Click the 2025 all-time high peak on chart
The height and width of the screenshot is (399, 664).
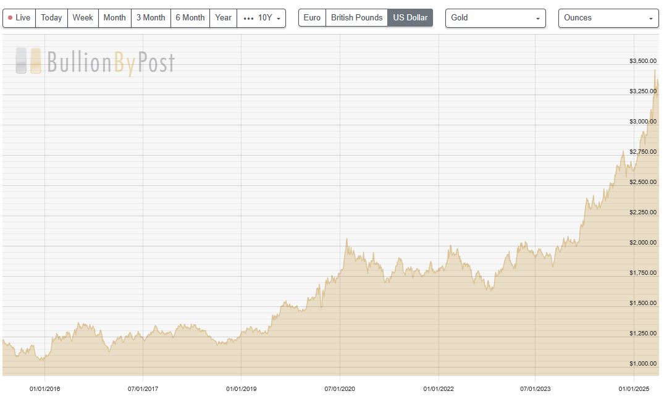655,70
